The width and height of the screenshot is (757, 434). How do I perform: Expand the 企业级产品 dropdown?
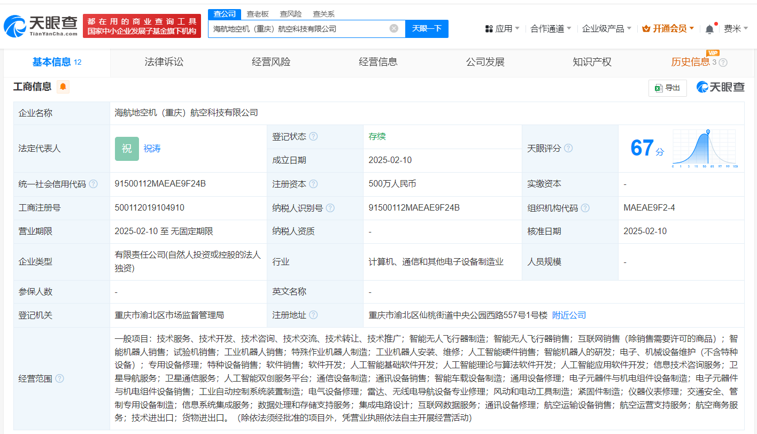[x=606, y=28]
